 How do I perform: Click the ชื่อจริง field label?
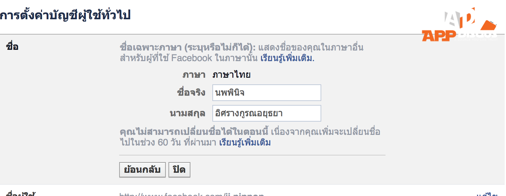(x=191, y=93)
